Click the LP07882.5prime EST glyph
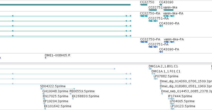Viewport: 212px width, 110px height. pos(155,79)
